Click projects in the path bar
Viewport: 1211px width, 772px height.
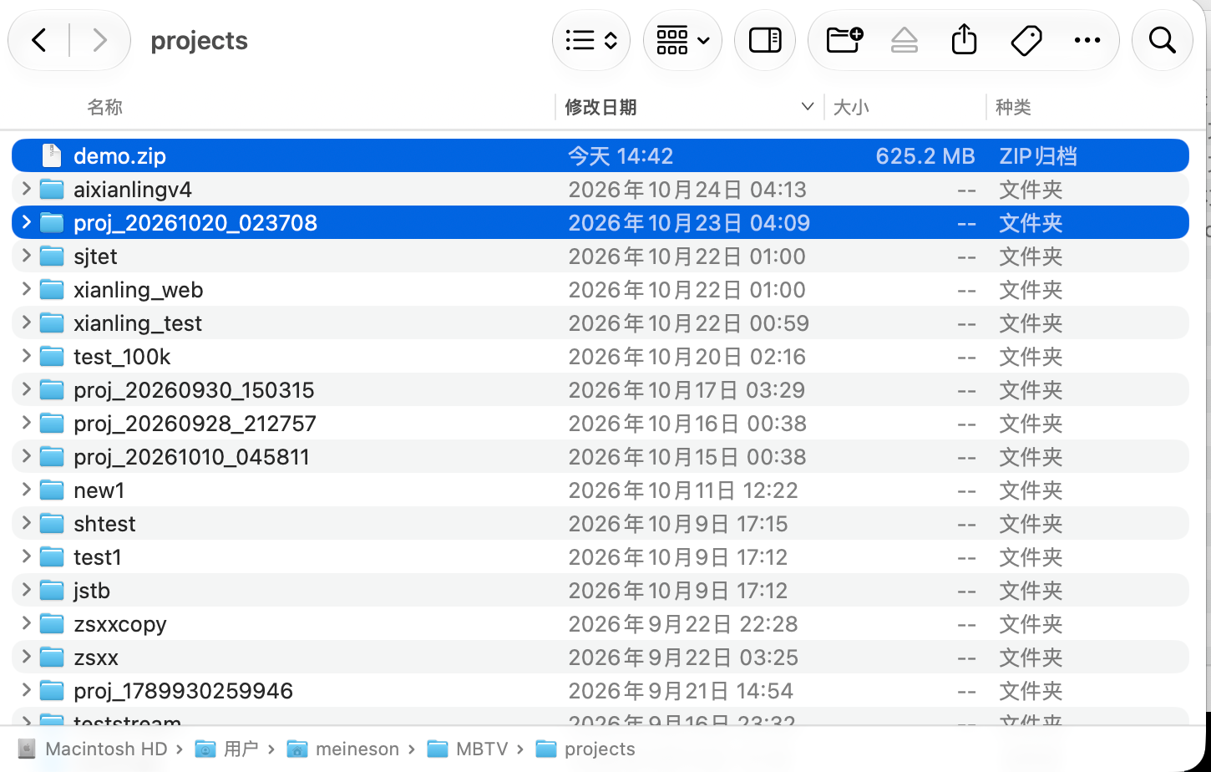pos(600,749)
